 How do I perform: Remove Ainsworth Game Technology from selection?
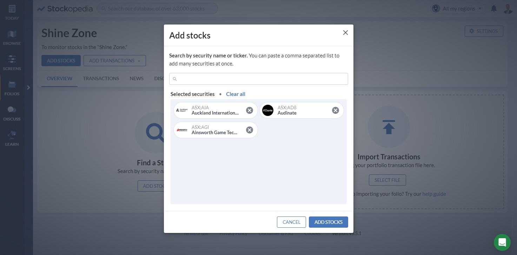250,130
